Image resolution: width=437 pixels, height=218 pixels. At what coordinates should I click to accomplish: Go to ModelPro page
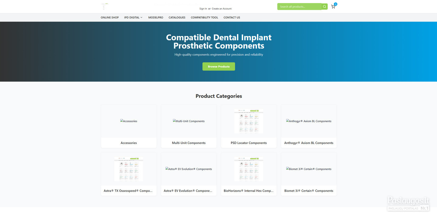click(x=156, y=18)
